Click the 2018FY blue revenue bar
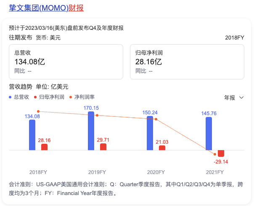254x206 pixels. pyautogui.click(x=32, y=135)
